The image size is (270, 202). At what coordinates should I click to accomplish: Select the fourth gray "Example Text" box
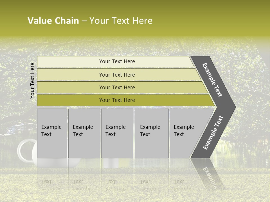coord(151,133)
